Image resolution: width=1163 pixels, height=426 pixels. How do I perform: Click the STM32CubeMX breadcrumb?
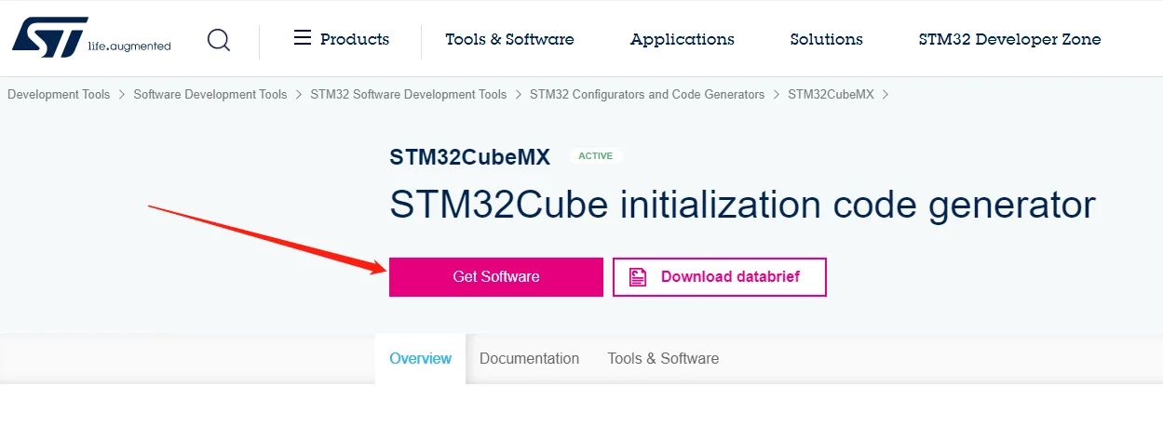click(x=831, y=94)
